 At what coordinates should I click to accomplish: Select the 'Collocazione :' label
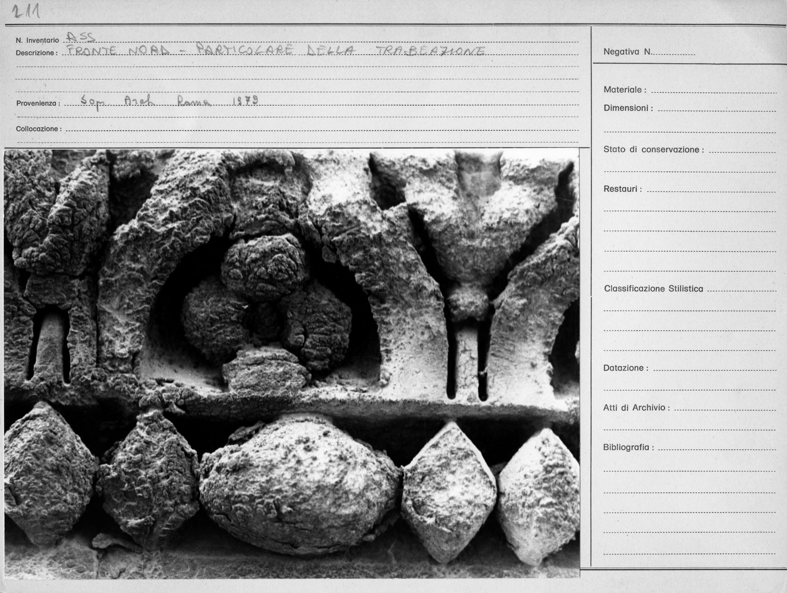(39, 128)
